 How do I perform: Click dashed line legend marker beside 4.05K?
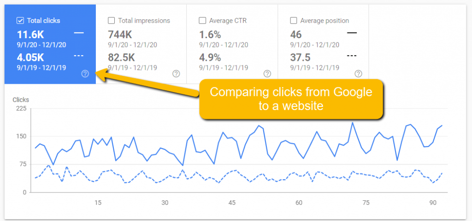(x=78, y=55)
